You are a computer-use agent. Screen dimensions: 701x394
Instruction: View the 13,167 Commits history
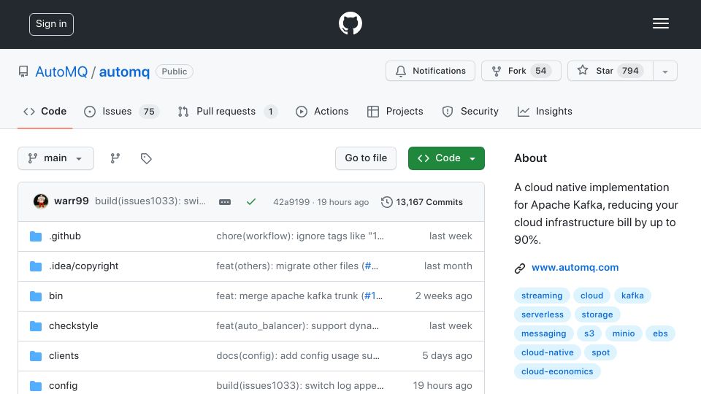(x=422, y=202)
